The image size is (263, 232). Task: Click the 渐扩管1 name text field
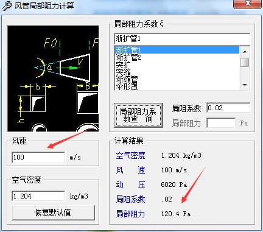point(182,38)
